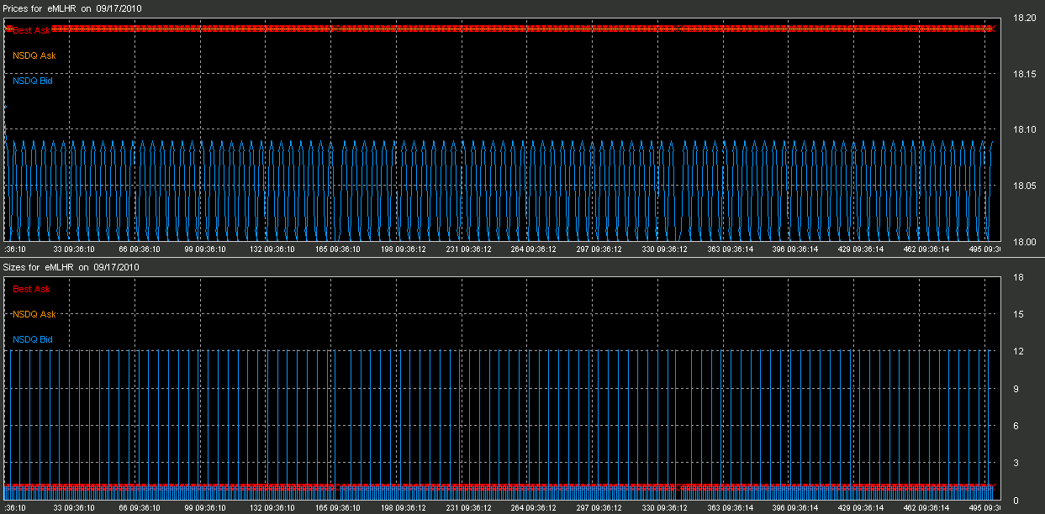Screen dimensions: 1045x514
Task: Select 'Best Ask' legend in Sizes chart
Action: tap(31, 289)
